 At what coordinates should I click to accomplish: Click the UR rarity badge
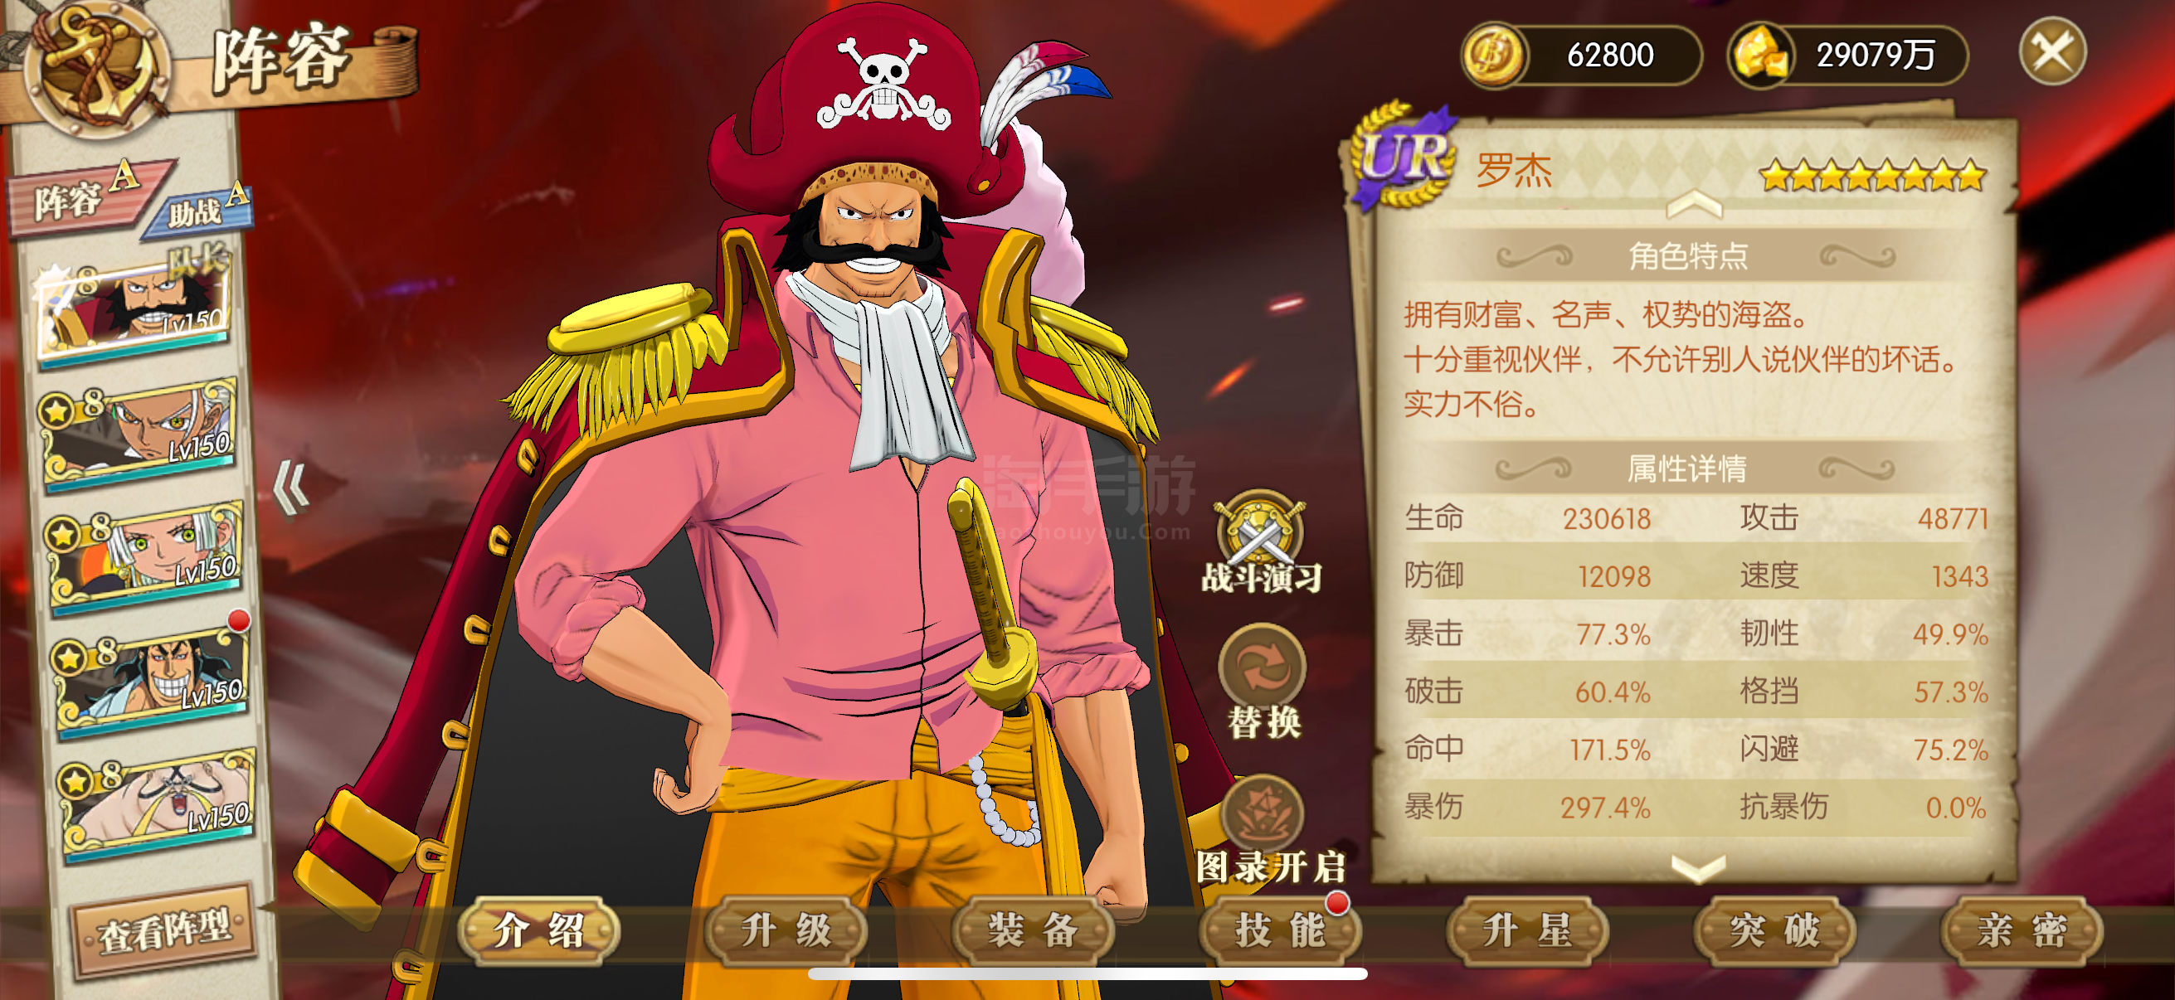point(1404,156)
